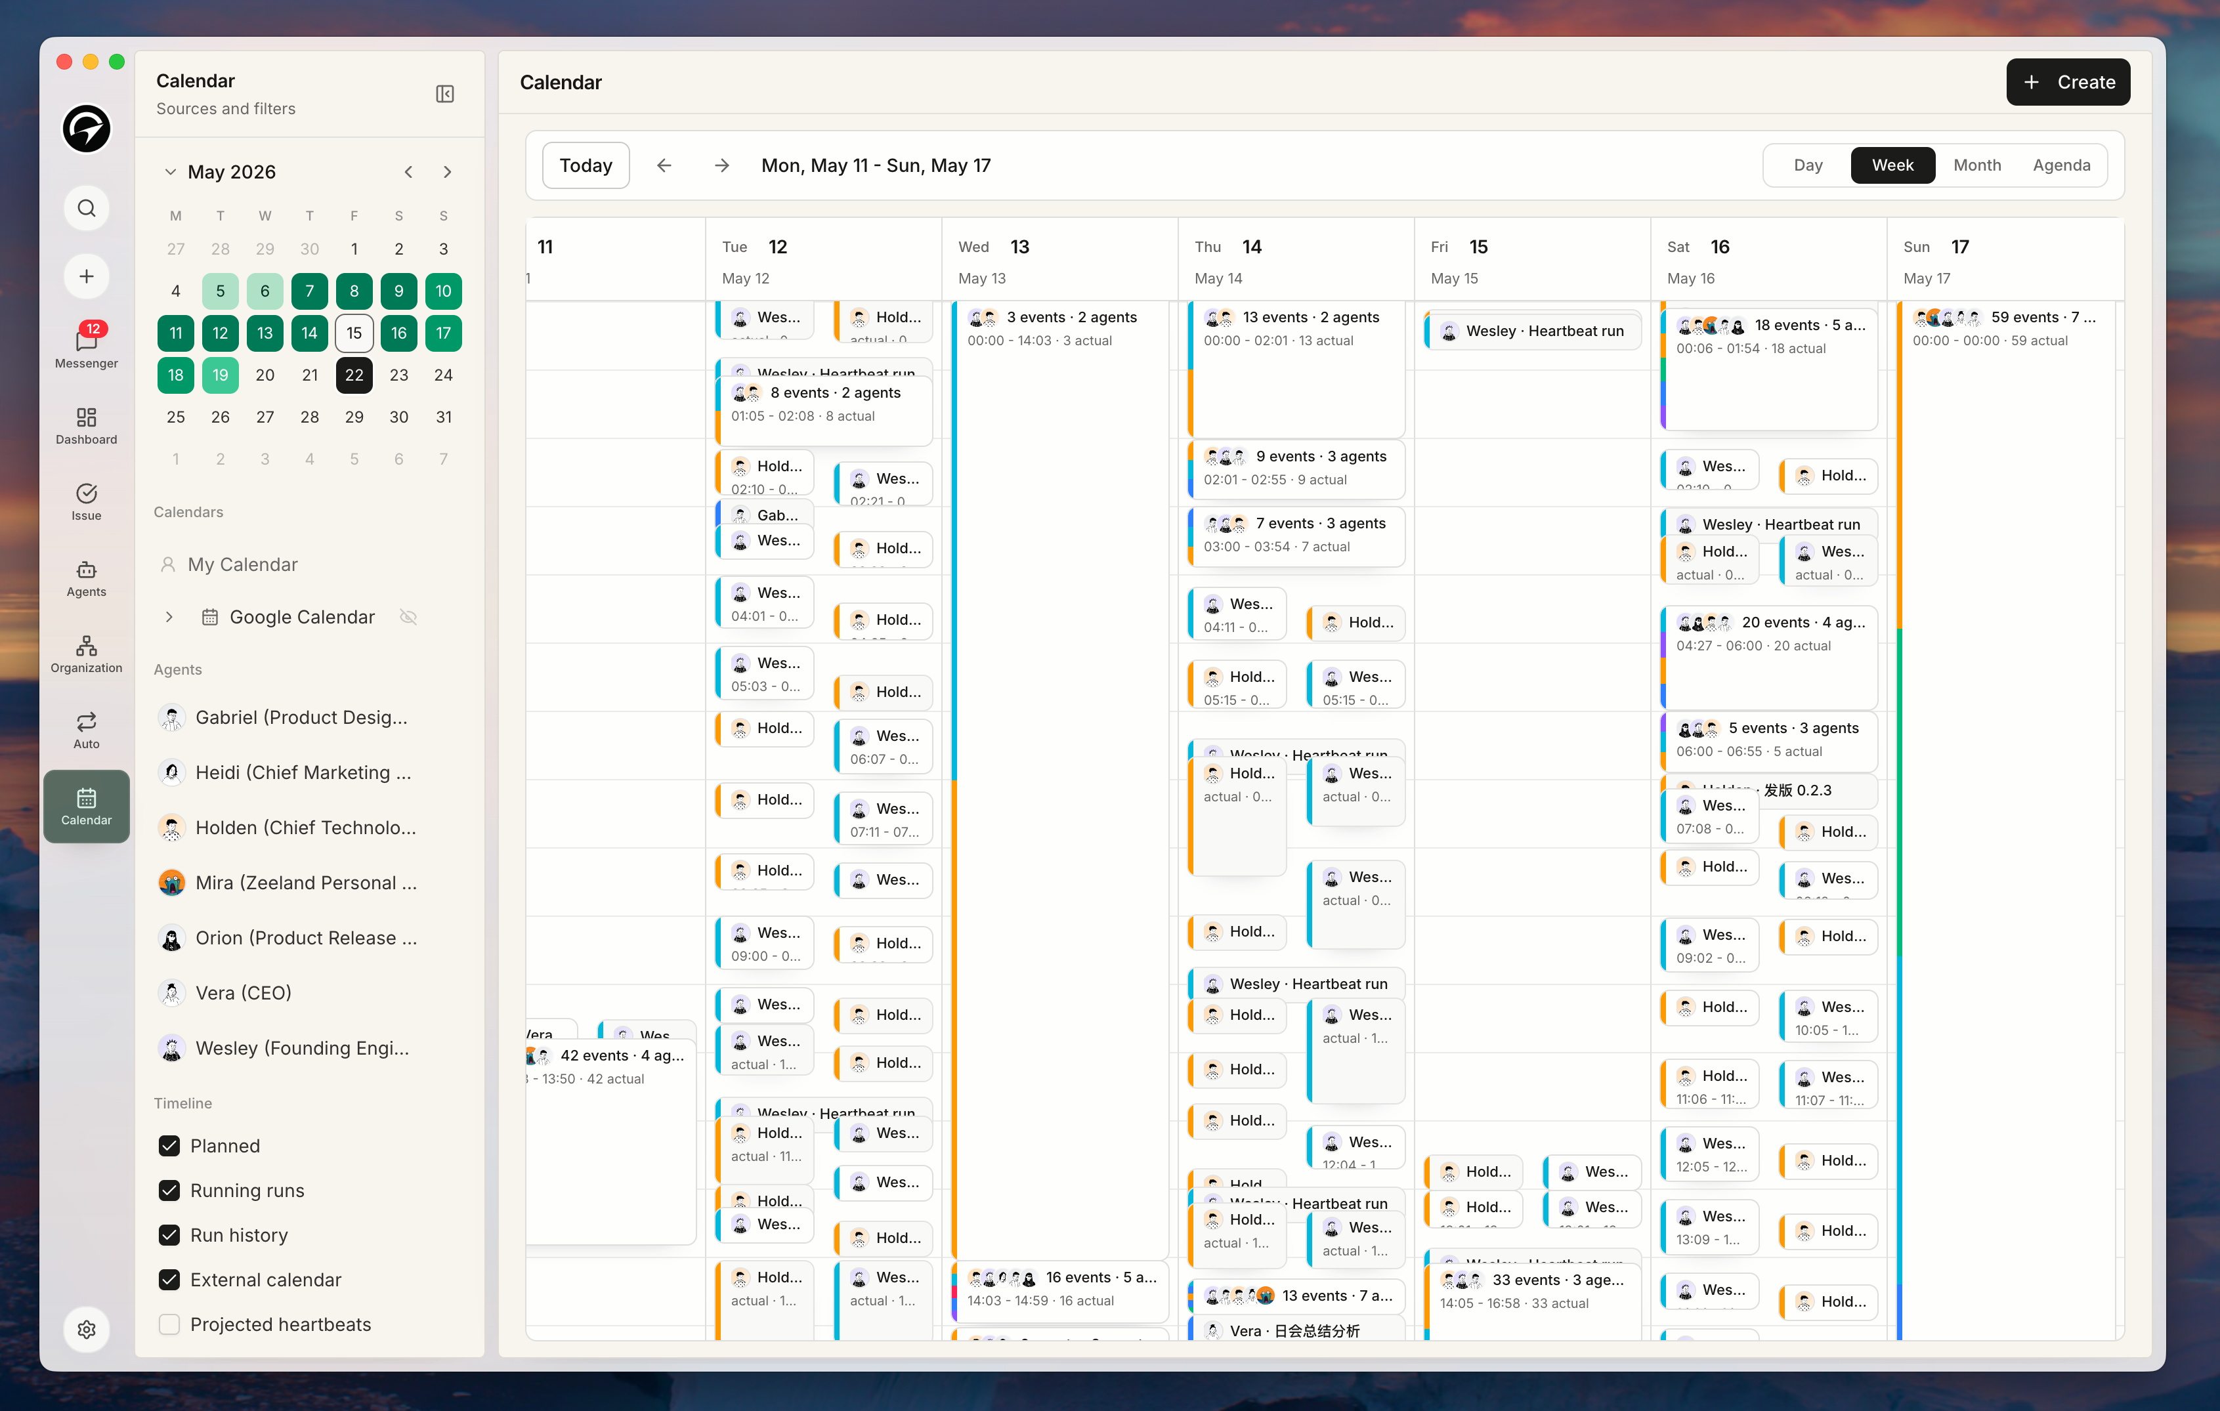The height and width of the screenshot is (1411, 2220).
Task: Click 'Mon, May 11 - Sun, May 17' range label
Action: tap(876, 165)
